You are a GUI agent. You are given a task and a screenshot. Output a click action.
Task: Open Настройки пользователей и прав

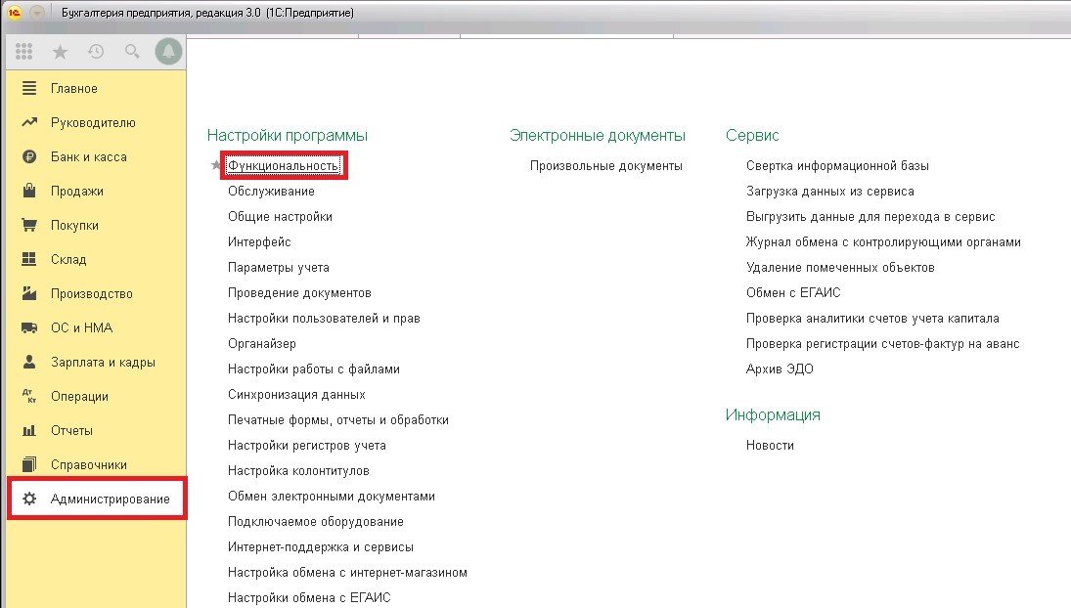[324, 319]
